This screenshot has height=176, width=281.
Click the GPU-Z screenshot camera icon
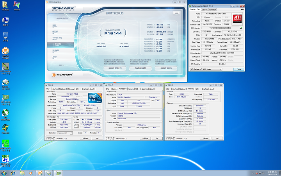pyautogui.click(x=242, y=9)
